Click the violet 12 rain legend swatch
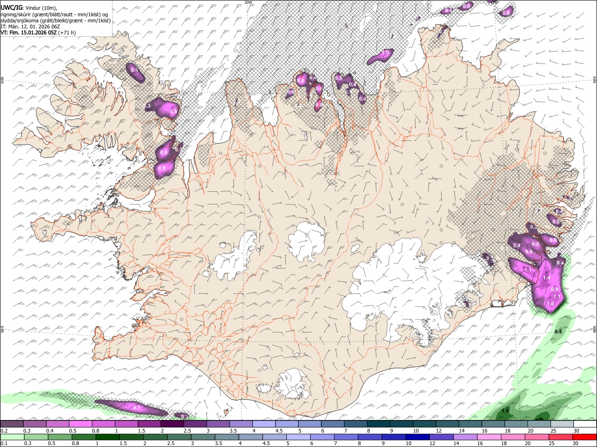This screenshot has width=597, height=447. tap(442, 437)
